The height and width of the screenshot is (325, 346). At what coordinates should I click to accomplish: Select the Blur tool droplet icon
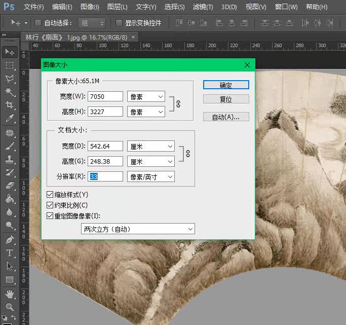click(x=10, y=212)
